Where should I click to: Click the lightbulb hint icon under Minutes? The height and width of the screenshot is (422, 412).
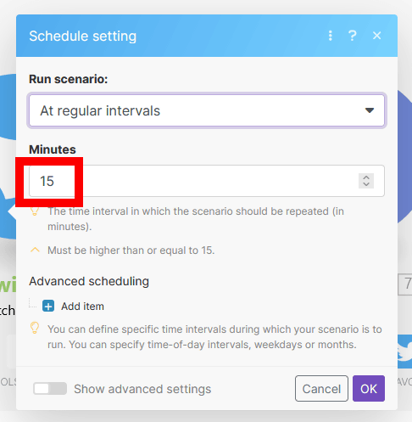pyautogui.click(x=35, y=211)
